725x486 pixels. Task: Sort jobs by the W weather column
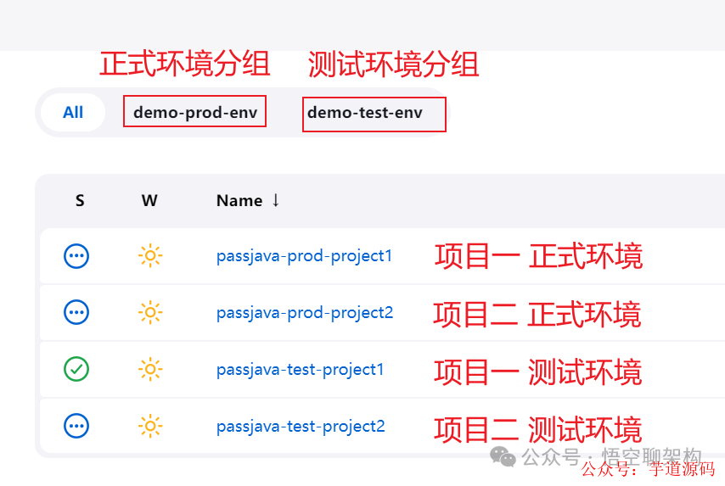coord(149,200)
